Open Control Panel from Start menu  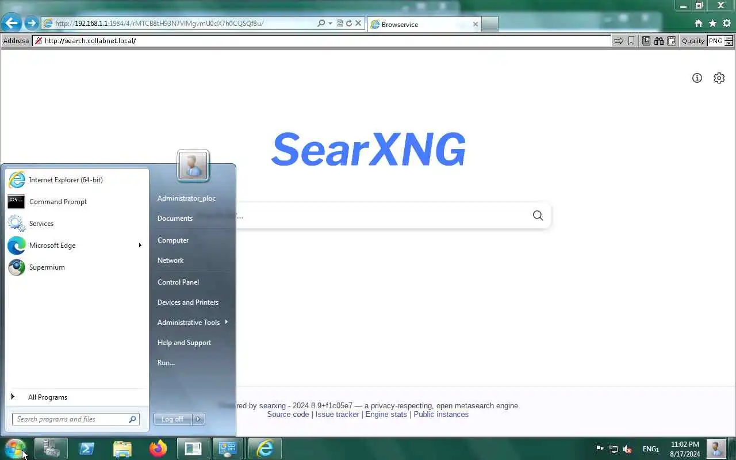pos(178,282)
